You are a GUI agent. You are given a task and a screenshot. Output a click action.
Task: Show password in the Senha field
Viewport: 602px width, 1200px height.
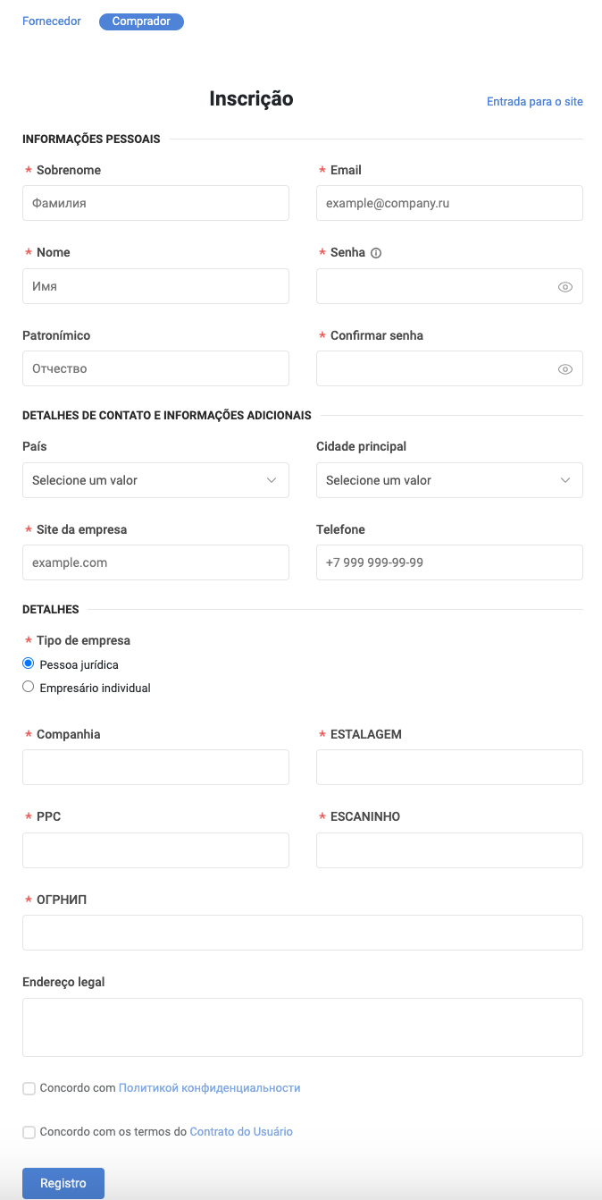click(x=564, y=287)
